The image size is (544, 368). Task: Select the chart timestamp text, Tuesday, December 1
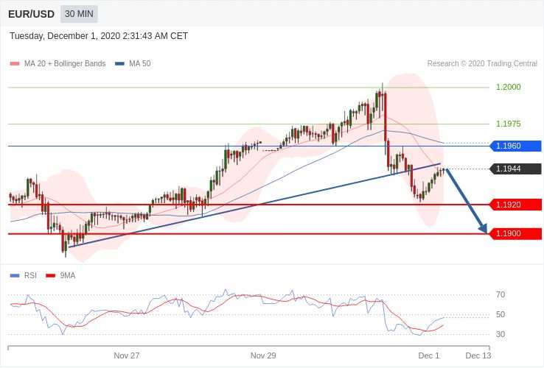click(x=99, y=36)
